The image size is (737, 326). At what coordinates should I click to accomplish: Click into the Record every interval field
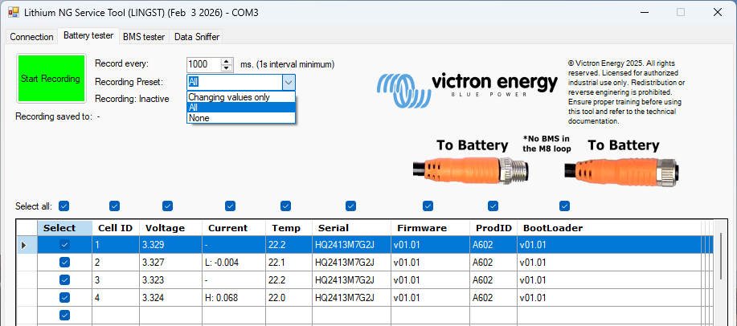coord(203,64)
